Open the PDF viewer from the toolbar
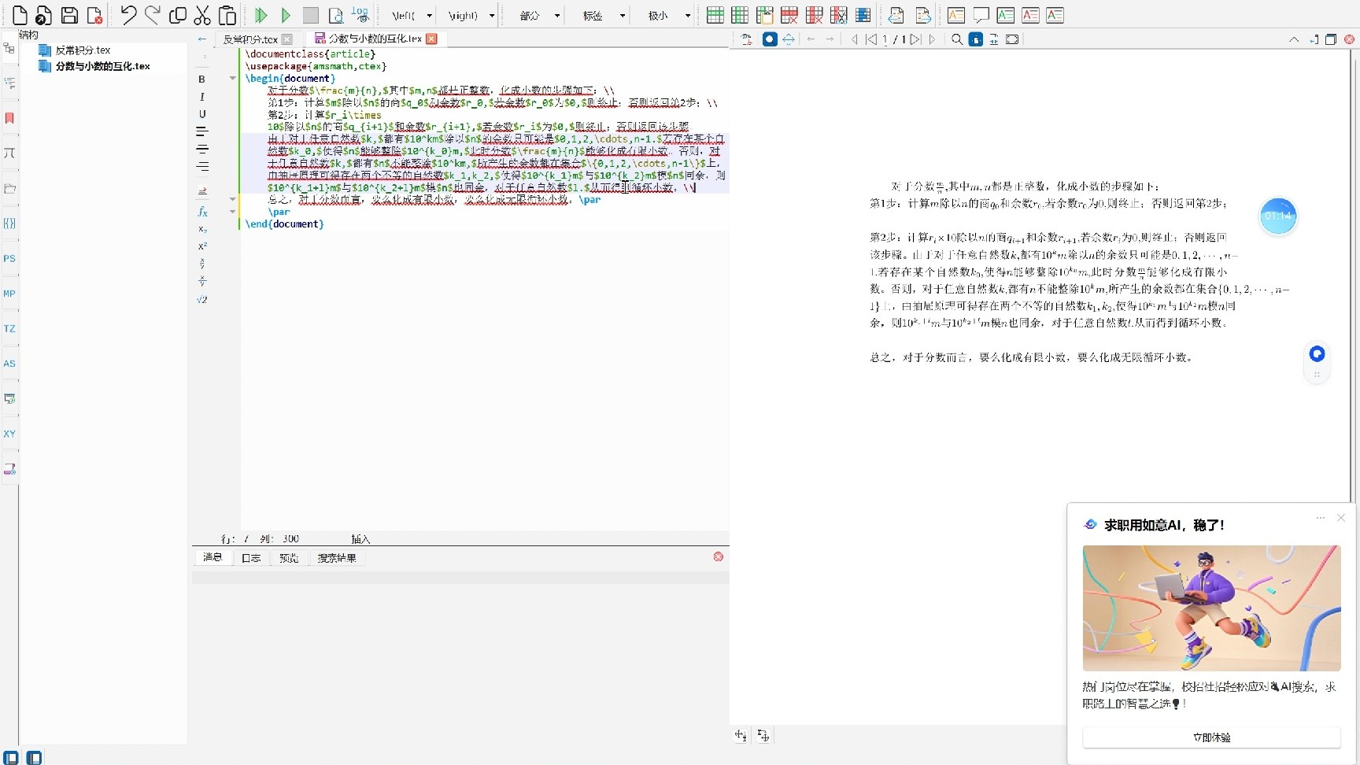 336,15
